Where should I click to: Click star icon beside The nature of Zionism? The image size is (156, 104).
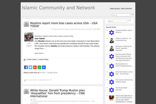pyautogui.click(x=112, y=82)
